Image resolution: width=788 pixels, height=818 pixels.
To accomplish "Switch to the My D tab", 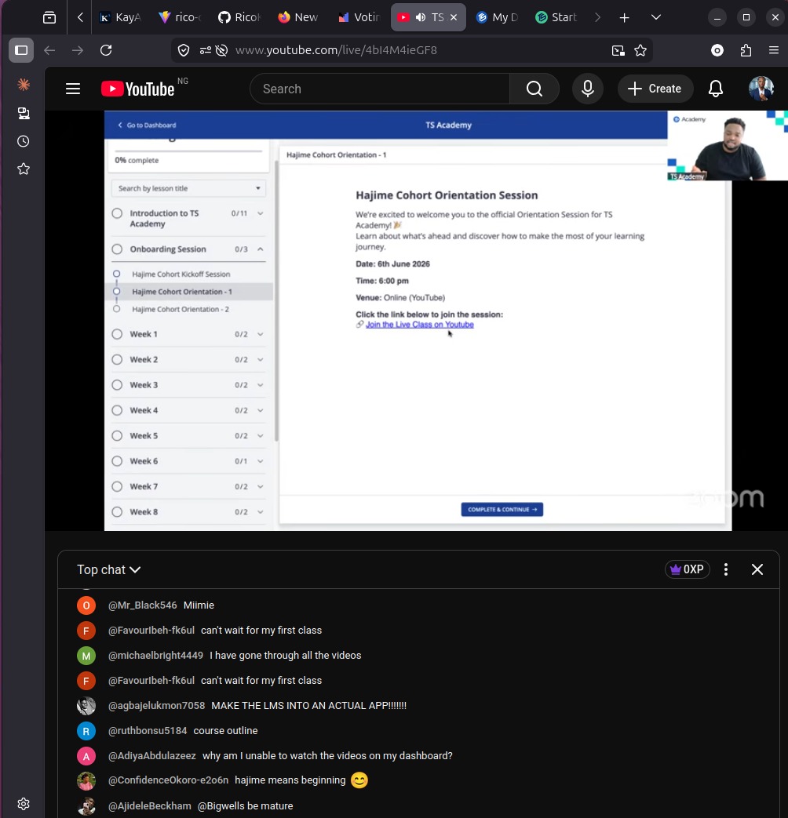I will pos(498,17).
